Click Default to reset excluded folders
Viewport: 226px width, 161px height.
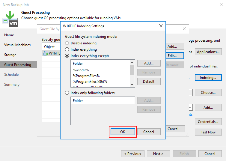(149, 82)
